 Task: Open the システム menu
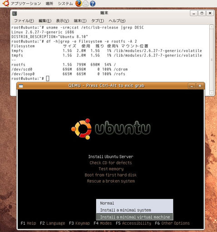pyautogui.click(x=65, y=4)
